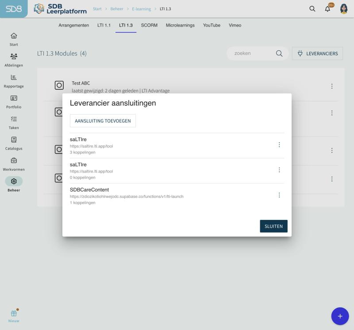Click the Leveranciers button
Screen dimensions: 354x330
[x=317, y=54]
